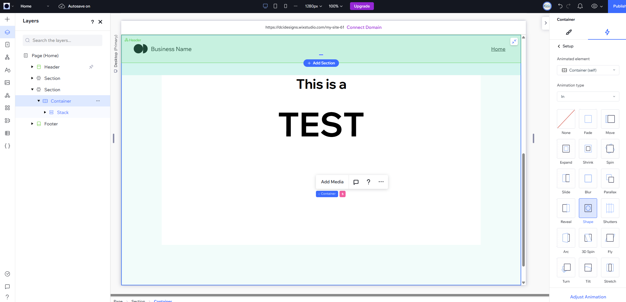Screen dimensions: 626x302
Task: Click the Connect Domain link
Action: coord(364,27)
